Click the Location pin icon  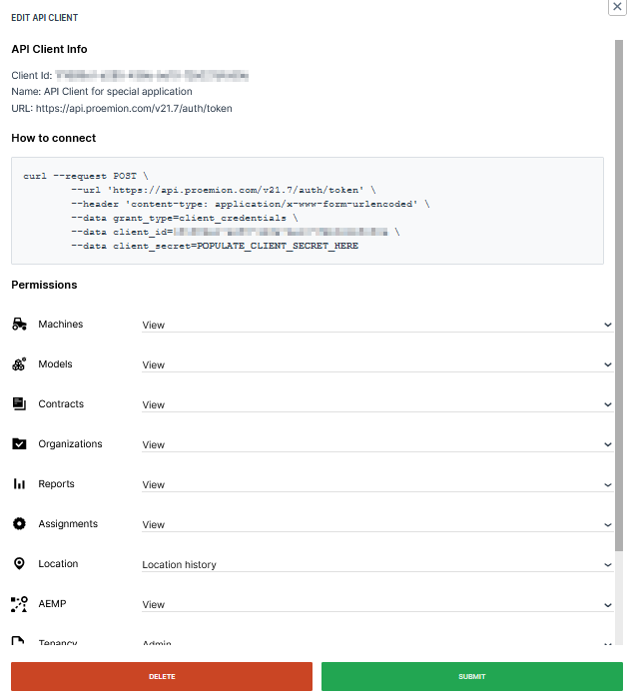click(x=19, y=564)
